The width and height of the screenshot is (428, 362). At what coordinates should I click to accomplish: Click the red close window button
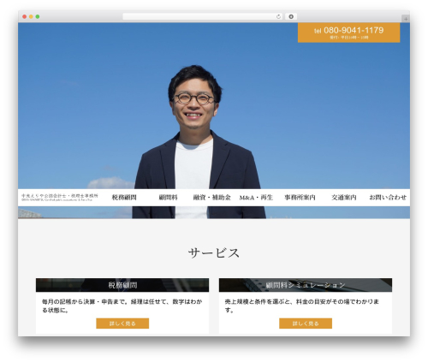[25, 17]
